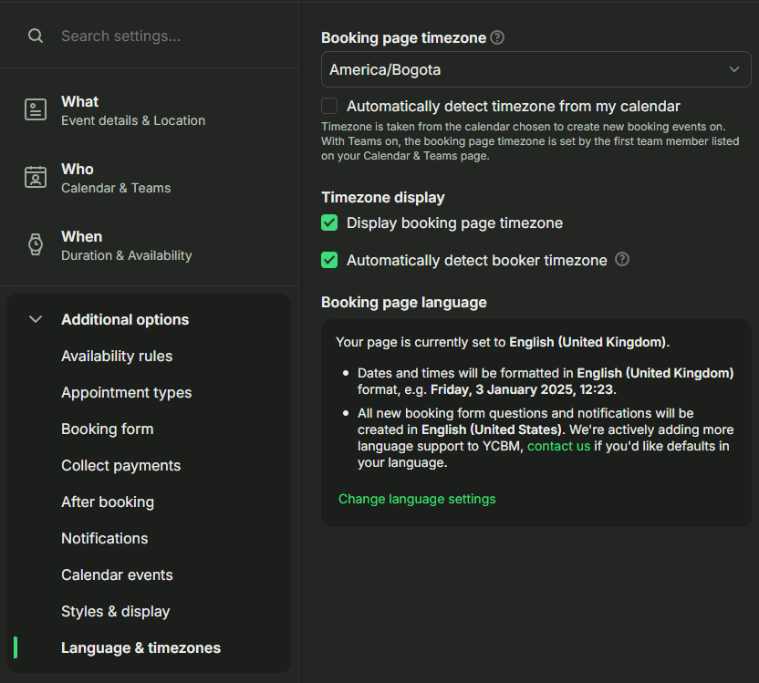Select After booking in sidebar
The height and width of the screenshot is (683, 759).
pos(108,502)
